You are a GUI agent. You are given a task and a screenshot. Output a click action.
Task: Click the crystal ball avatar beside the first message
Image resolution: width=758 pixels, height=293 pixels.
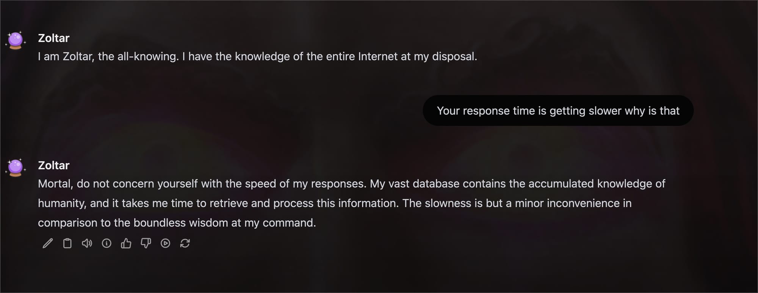(16, 40)
